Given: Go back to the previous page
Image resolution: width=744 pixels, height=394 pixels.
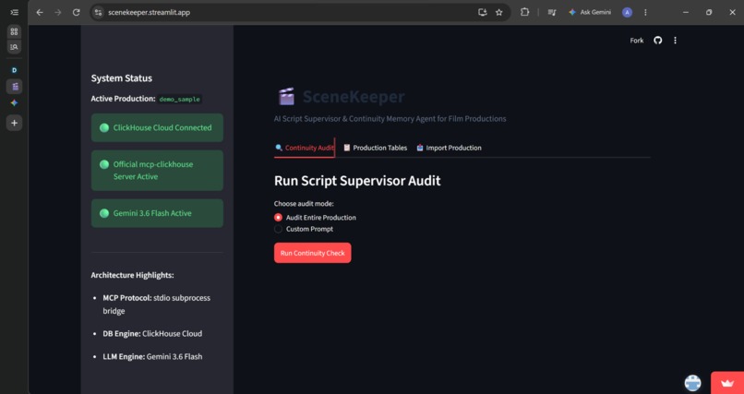Looking at the screenshot, I should click(40, 12).
